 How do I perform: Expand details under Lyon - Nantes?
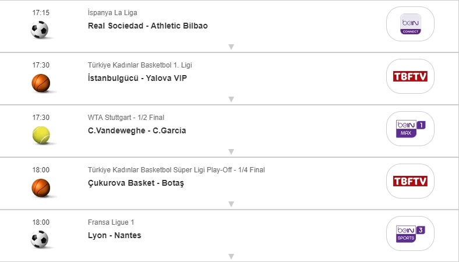(231, 256)
